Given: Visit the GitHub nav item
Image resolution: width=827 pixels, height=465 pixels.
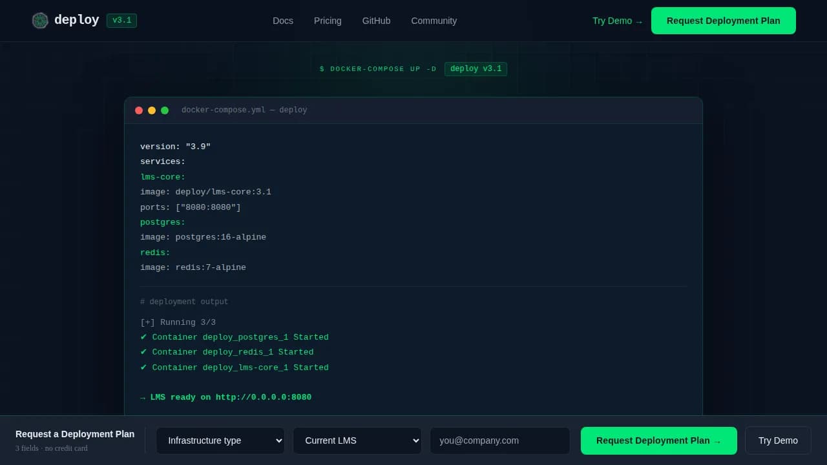Looking at the screenshot, I should [376, 21].
